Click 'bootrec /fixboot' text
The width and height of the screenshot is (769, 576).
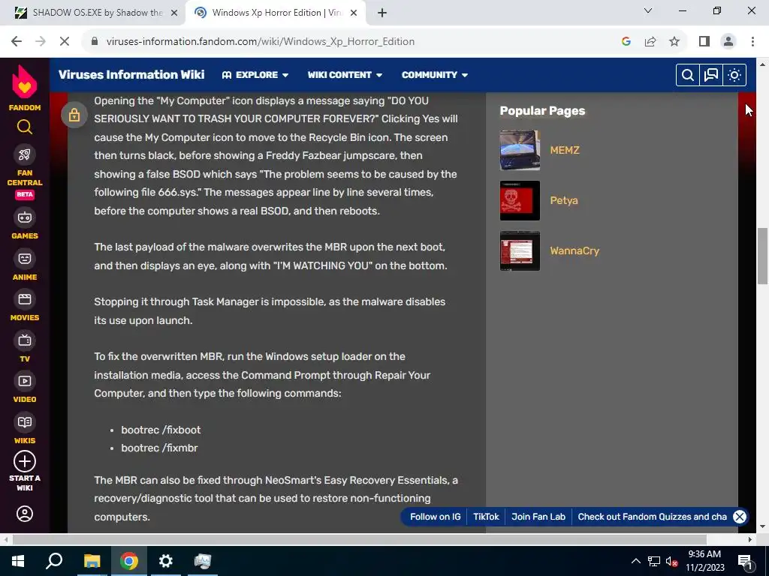coord(161,430)
